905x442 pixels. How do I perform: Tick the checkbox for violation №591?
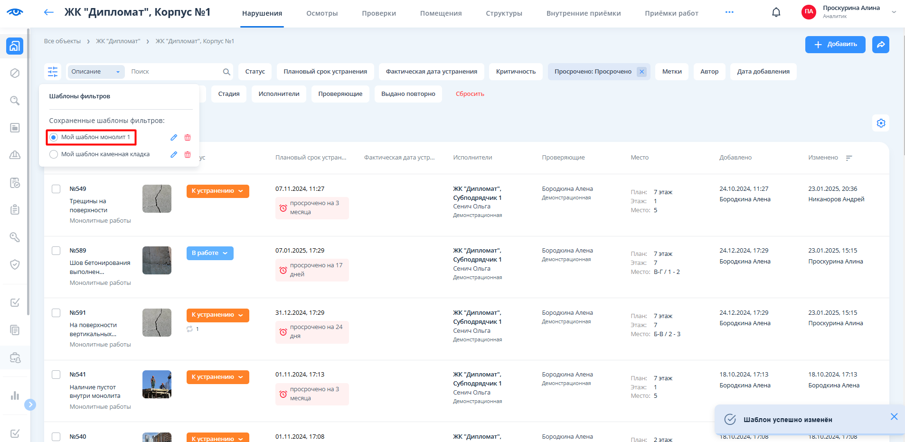pos(56,313)
